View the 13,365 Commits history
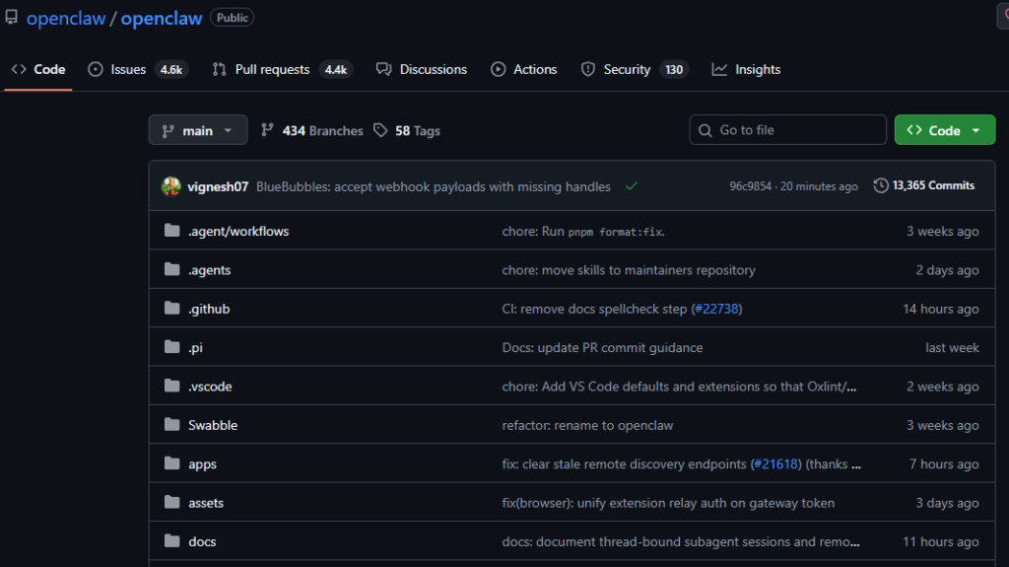This screenshot has width=1009, height=567. pos(932,185)
